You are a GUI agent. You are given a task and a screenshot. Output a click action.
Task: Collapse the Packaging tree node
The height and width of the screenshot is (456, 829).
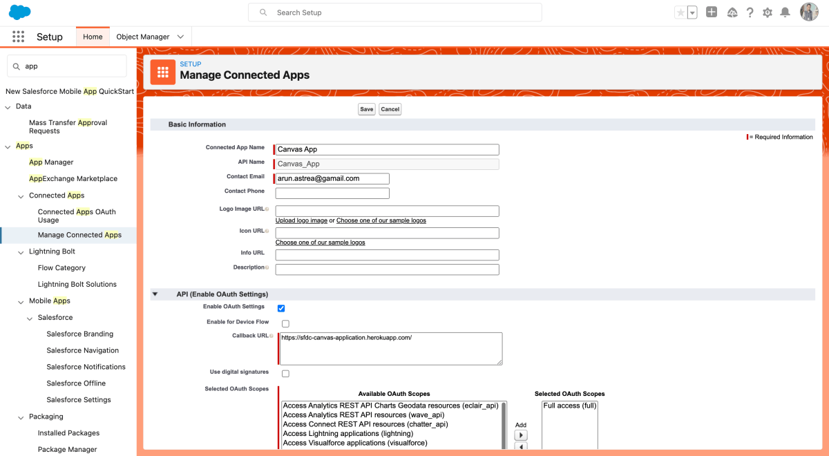(x=21, y=417)
